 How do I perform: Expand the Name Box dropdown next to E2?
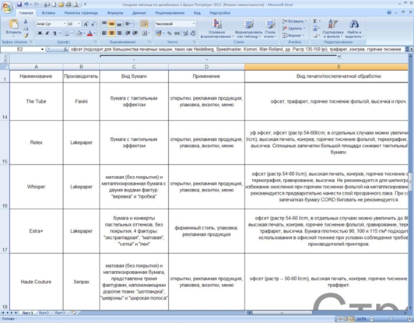[42, 49]
